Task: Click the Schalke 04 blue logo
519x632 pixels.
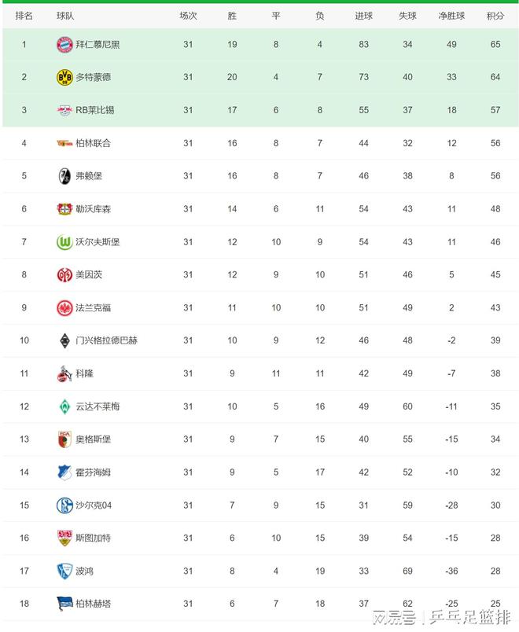Action: click(x=64, y=505)
